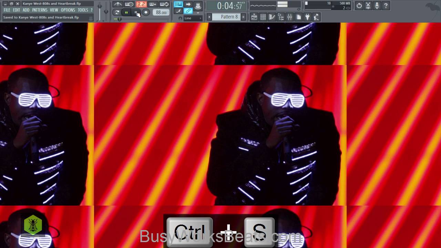441x248 pixels.
Task: Click the green hexagon bug logo
Action: pos(33,225)
